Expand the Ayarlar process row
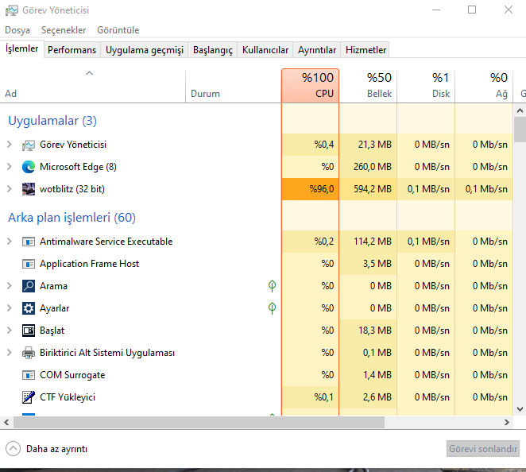The image size is (526, 472). pos(10,308)
